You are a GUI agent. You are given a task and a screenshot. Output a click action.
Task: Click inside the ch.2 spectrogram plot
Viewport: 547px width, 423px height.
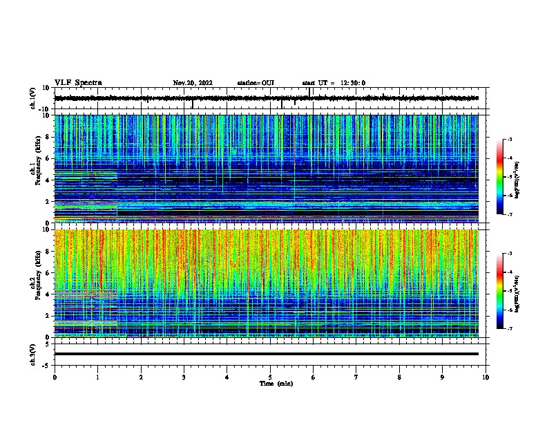[267, 283]
